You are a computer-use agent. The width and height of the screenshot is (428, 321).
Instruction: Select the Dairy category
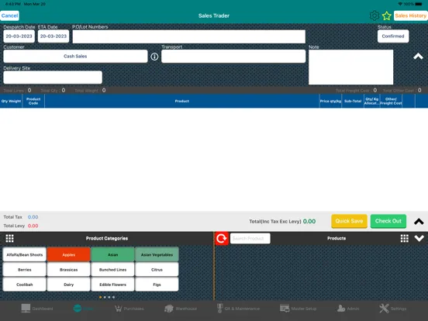click(68, 285)
